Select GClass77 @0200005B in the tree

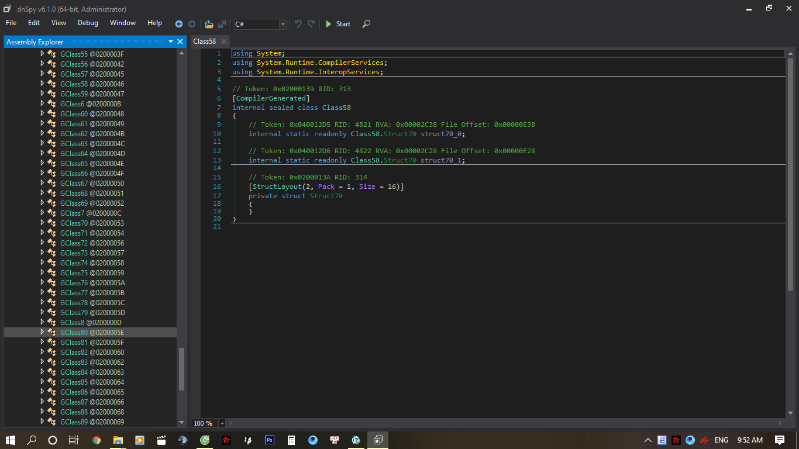click(x=92, y=292)
